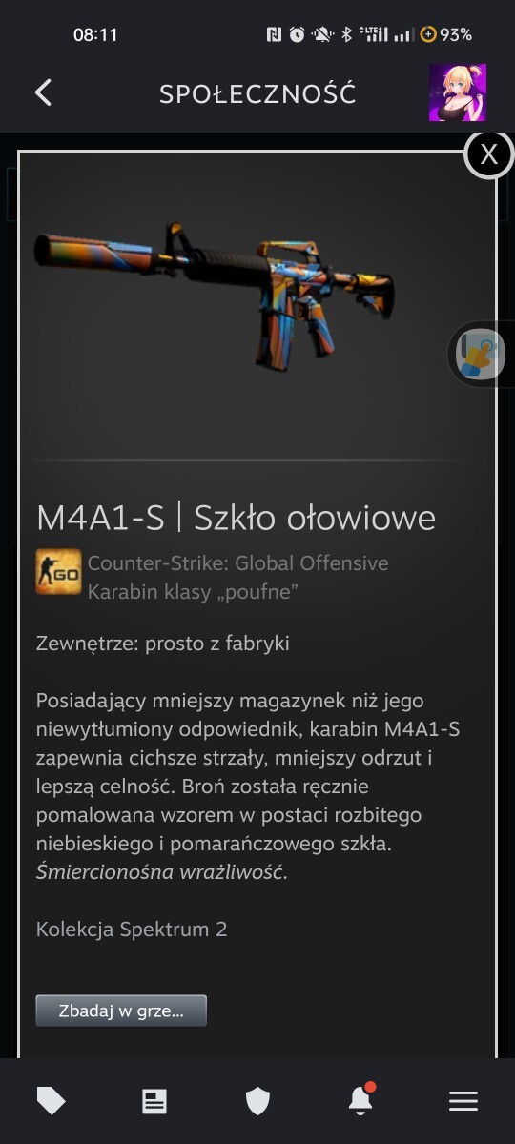Close the item popup with X
The width and height of the screenshot is (515, 1144).
tap(488, 154)
